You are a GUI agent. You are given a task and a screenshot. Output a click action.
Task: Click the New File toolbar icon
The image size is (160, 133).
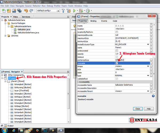(x=4, y=11)
